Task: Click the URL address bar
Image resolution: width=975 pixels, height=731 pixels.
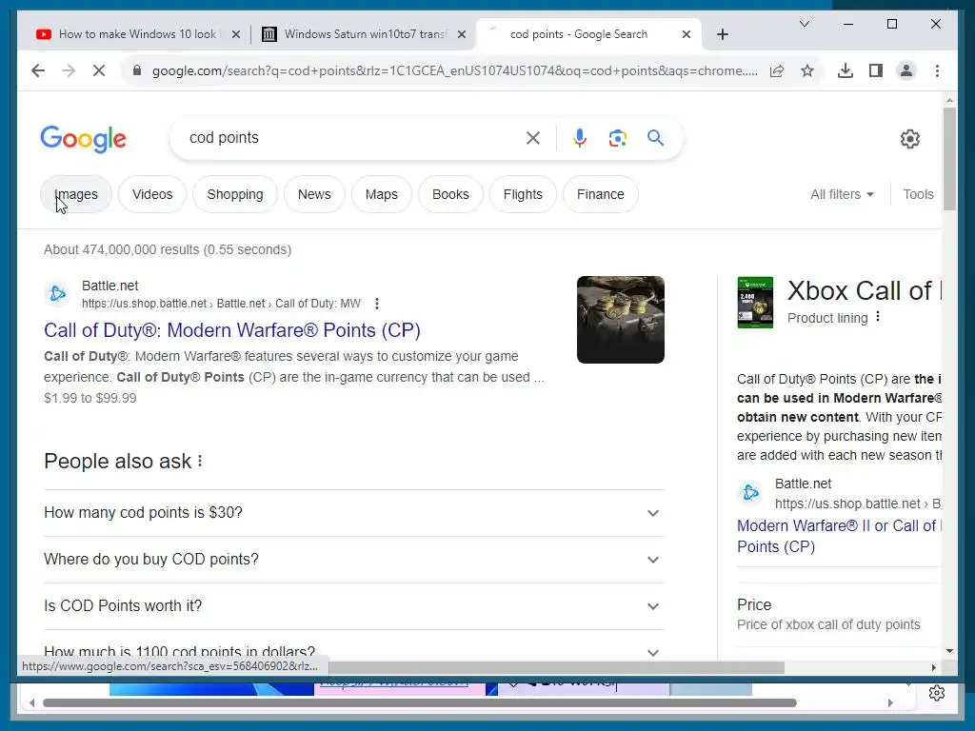Action: pos(454,70)
